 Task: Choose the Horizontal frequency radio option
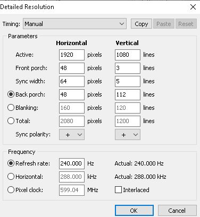click(11, 177)
